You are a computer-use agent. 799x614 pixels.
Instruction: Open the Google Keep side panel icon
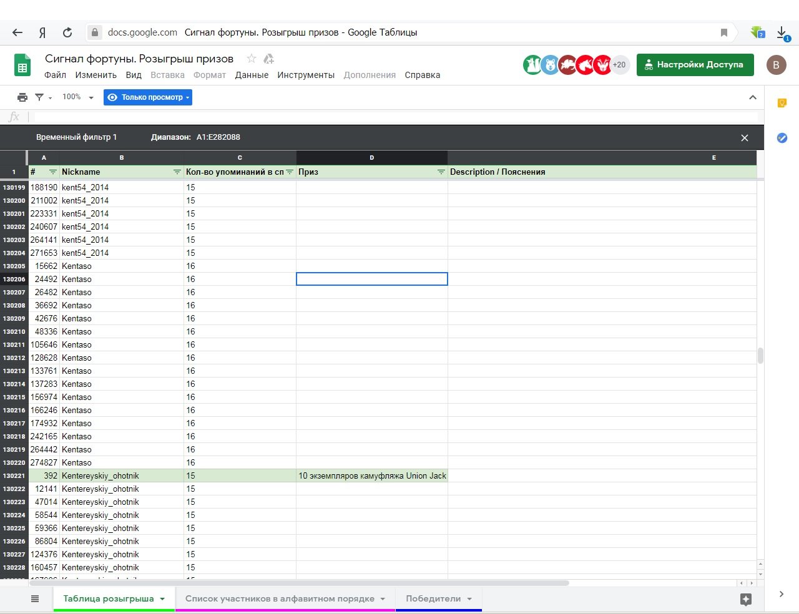click(x=782, y=103)
